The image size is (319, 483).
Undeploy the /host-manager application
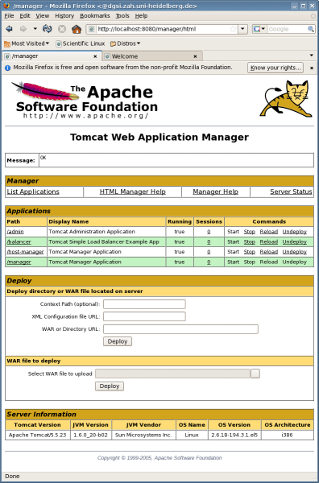tap(294, 252)
